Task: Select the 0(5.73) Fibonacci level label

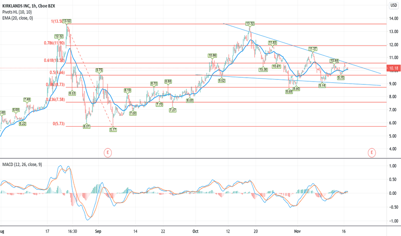Action: click(59, 124)
